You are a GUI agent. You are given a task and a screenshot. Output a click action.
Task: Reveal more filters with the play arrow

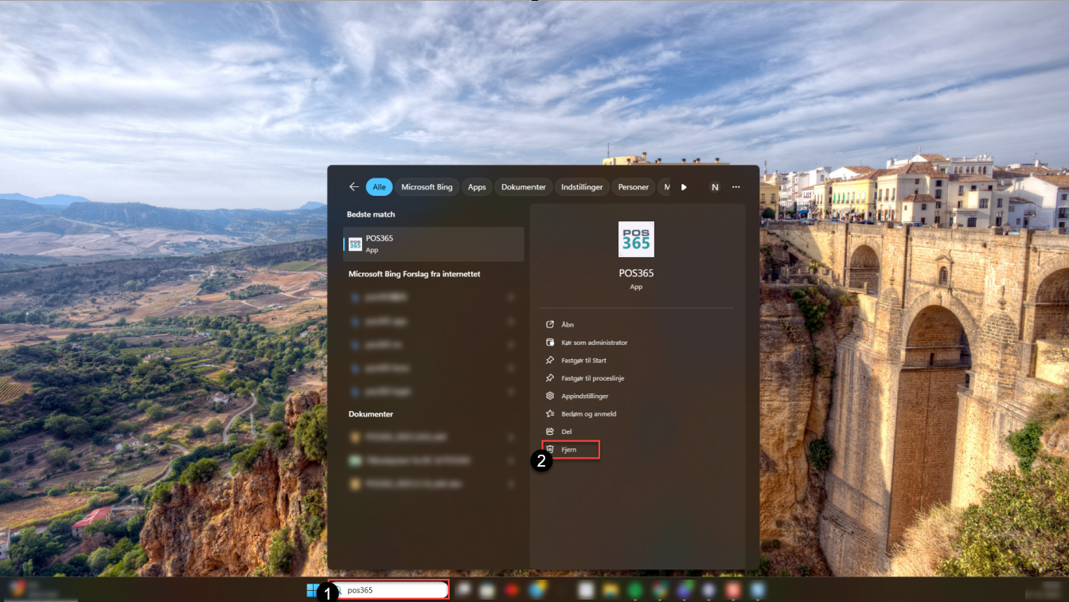tap(684, 187)
